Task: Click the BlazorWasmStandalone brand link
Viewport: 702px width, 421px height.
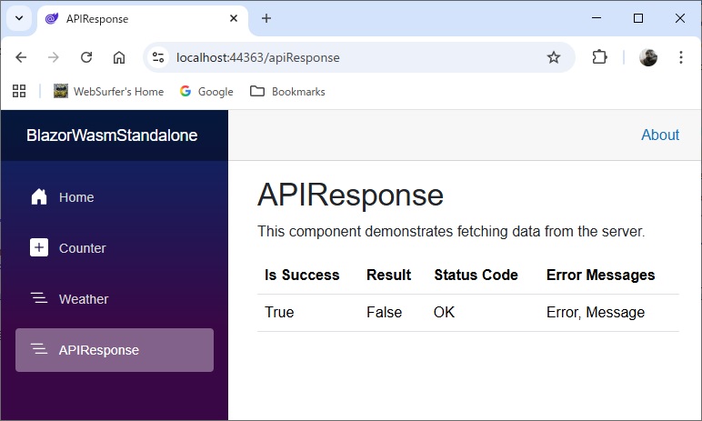Action: click(112, 135)
